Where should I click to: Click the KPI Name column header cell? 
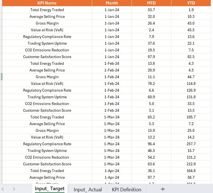(x=47, y=3)
